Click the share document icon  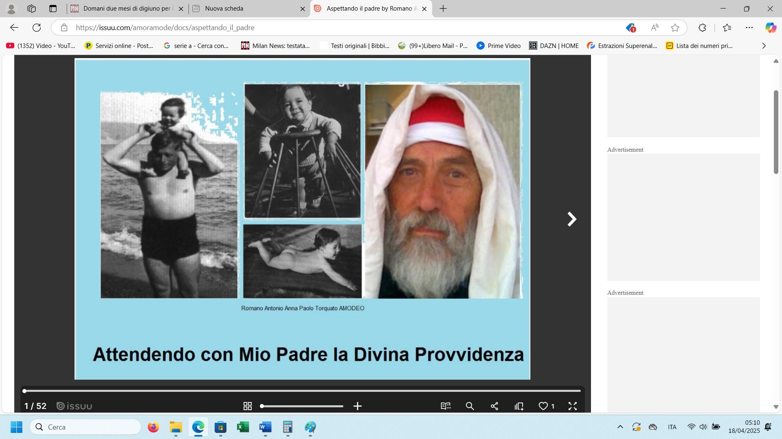(x=494, y=406)
